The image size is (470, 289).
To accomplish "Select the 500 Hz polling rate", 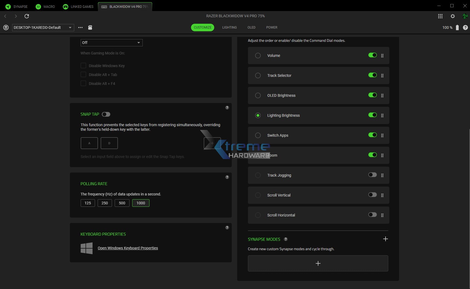I will tap(122, 203).
